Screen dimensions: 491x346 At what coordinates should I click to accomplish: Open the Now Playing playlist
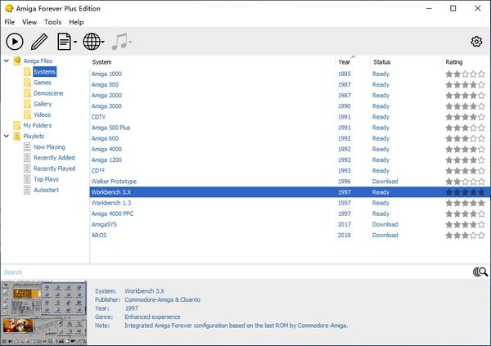click(x=50, y=147)
